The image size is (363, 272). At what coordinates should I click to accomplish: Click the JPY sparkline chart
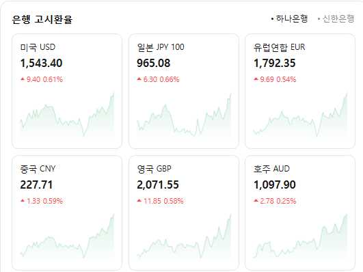click(184, 115)
